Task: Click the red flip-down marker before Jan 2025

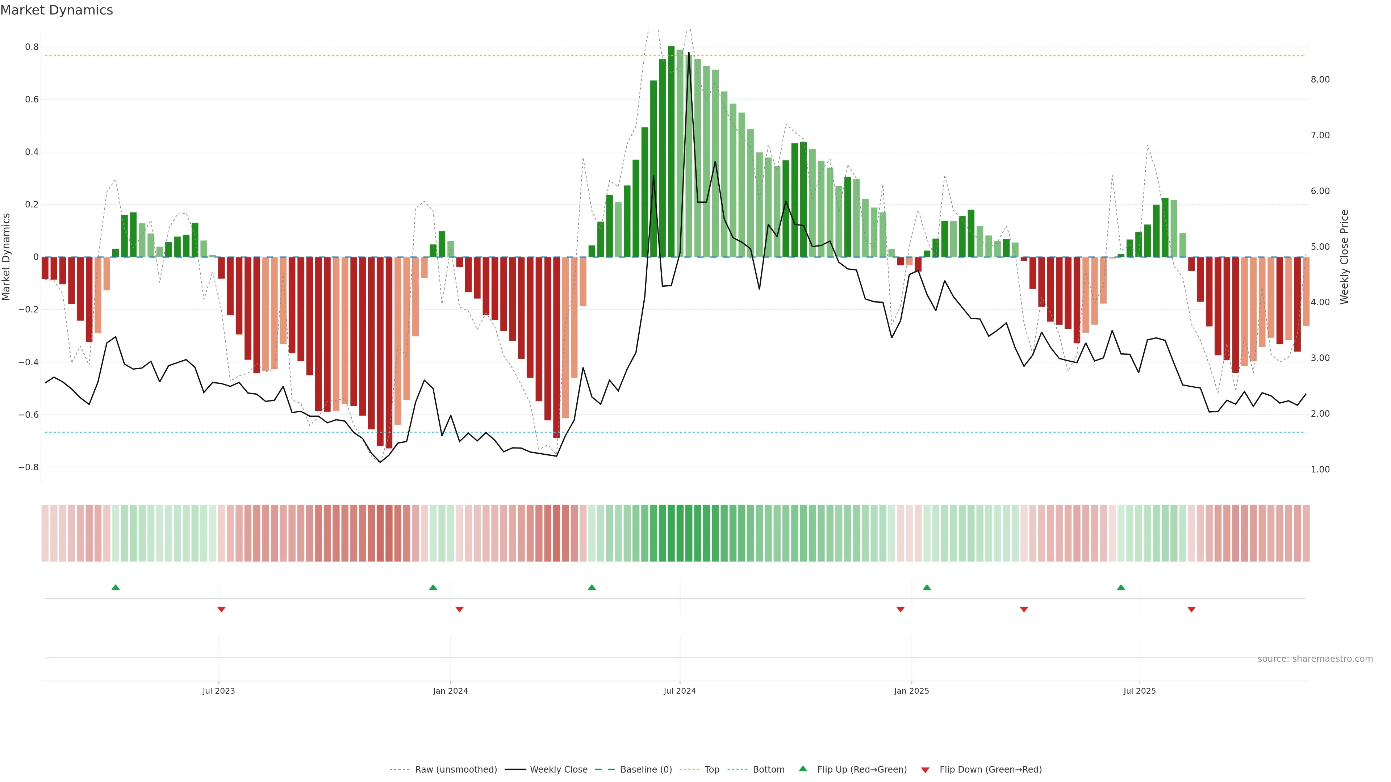Action: point(900,609)
